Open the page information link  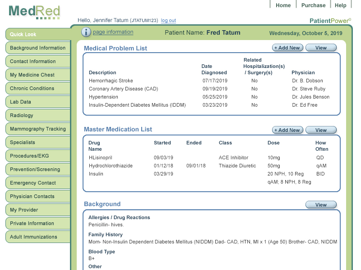point(113,32)
